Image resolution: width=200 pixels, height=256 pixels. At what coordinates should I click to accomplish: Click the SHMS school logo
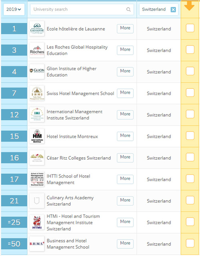(x=37, y=93)
